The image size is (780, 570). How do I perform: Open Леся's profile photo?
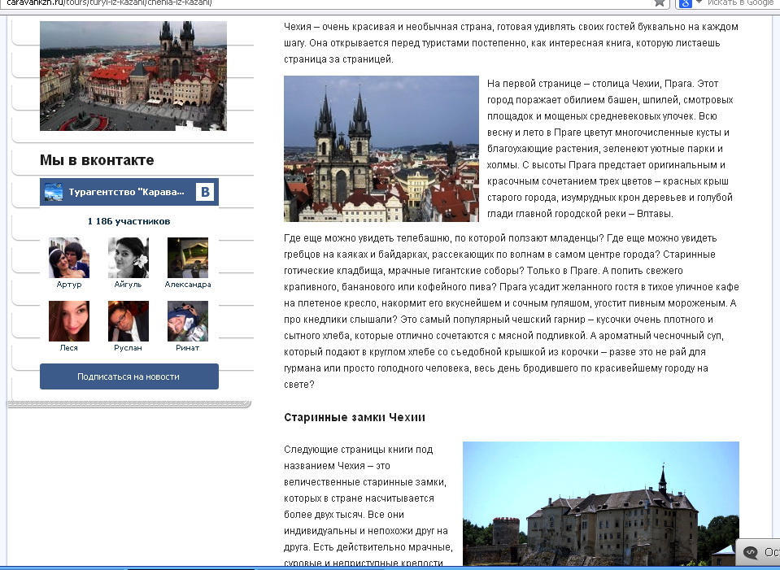click(68, 321)
